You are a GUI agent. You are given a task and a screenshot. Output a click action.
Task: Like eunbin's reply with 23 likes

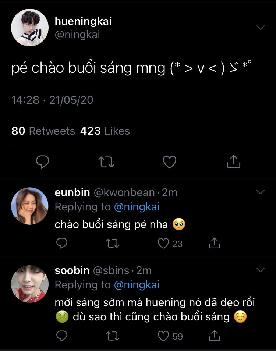pyautogui.click(x=163, y=243)
